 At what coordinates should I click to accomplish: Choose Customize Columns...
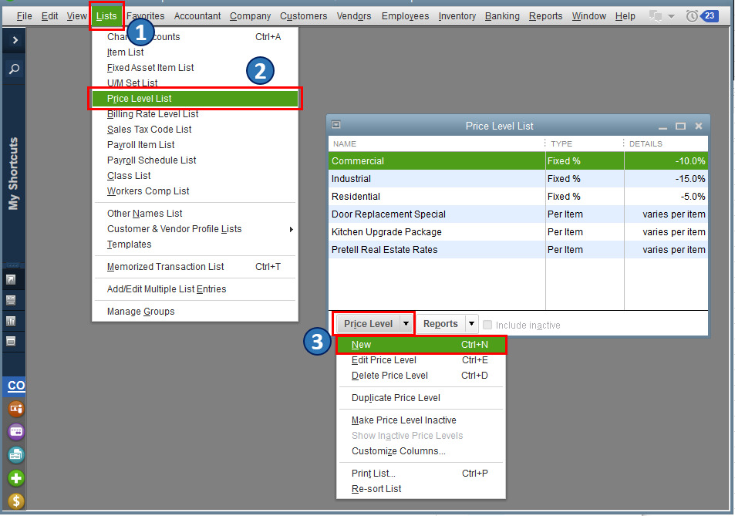[x=421, y=451]
